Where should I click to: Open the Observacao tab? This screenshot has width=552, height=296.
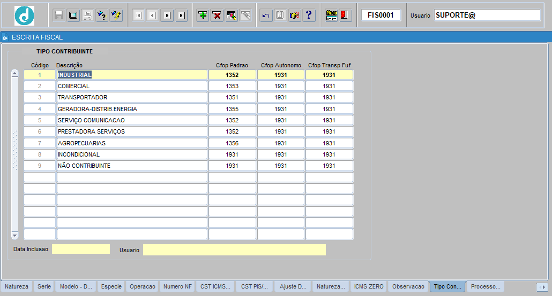pyautogui.click(x=408, y=286)
